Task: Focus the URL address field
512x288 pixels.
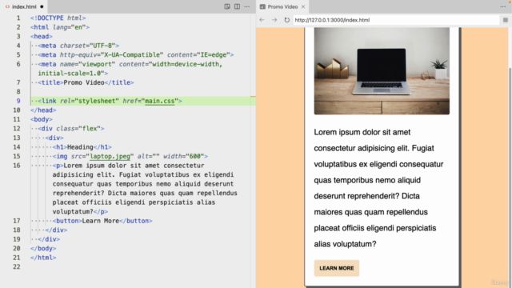Action: pos(396,20)
